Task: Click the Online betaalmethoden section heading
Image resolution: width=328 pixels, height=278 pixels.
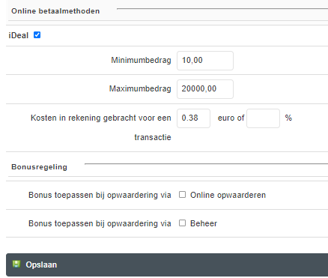Action: [x=55, y=11]
